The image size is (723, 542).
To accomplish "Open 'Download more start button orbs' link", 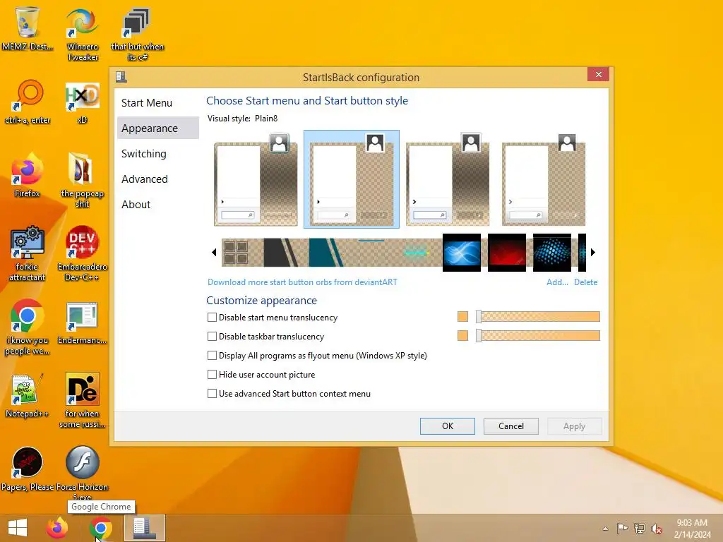I will click(x=302, y=282).
